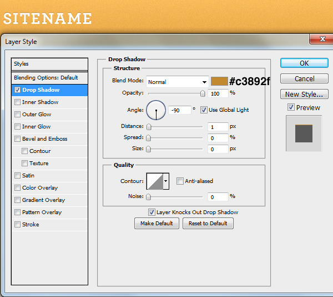
Task: Click the Spread slider handle
Action: click(x=148, y=138)
